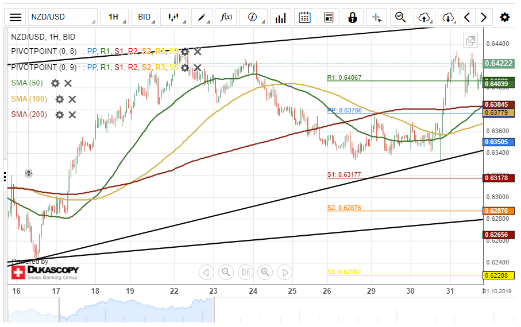
Task: Open the f(x) indicators menu
Action: point(226,17)
